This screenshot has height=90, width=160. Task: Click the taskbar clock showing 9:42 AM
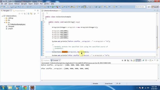coord(154,88)
